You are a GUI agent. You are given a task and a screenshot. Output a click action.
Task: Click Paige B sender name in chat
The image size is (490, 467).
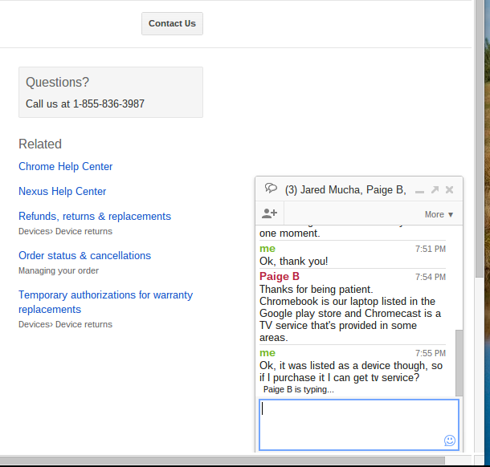(280, 277)
